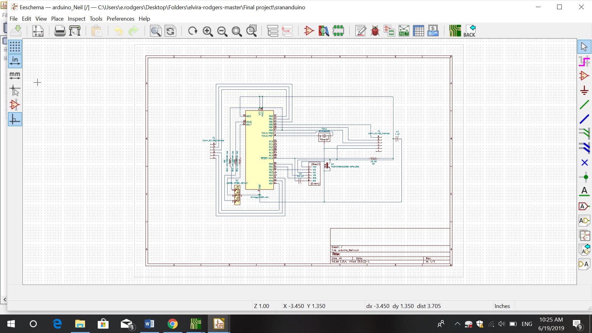The image size is (592, 333).
Task: Click left scroll arrow at bottom
Action: pos(5,299)
